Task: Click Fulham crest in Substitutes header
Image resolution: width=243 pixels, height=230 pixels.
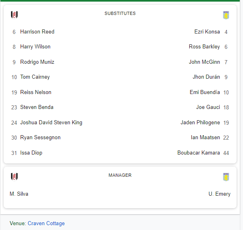Action: coord(15,15)
